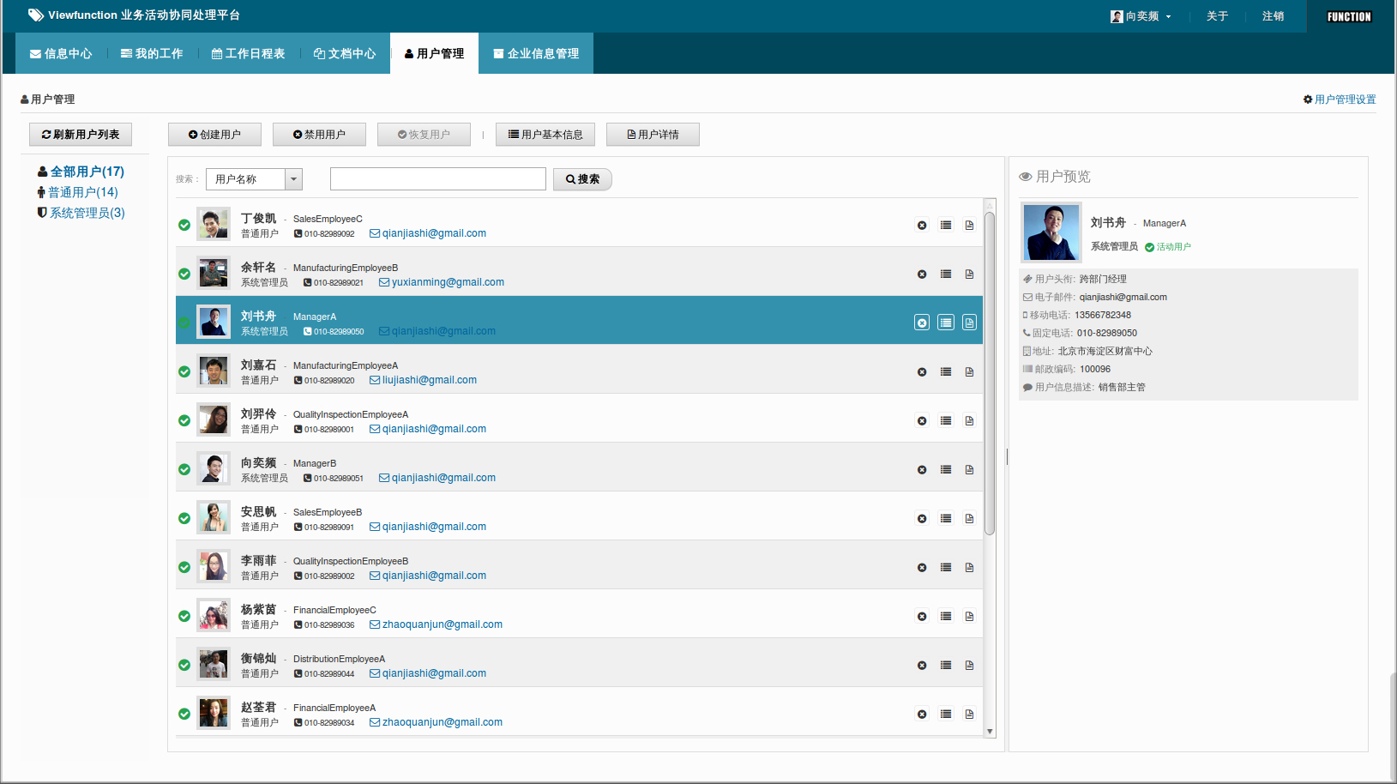Click scroll down arrow of user list

pos(990,732)
